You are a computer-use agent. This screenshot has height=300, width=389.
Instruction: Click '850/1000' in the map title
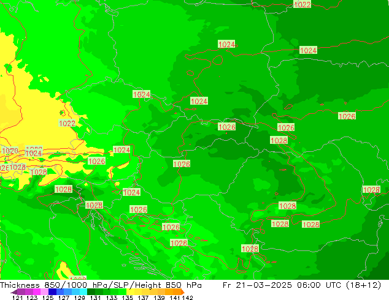point(66,285)
